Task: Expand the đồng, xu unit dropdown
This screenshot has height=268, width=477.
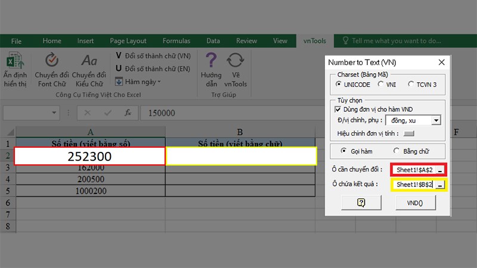Action: click(x=436, y=121)
